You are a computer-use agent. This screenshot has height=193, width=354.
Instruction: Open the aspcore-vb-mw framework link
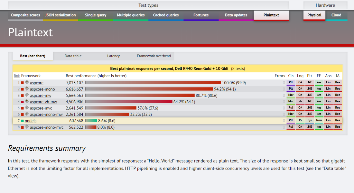point(43,102)
